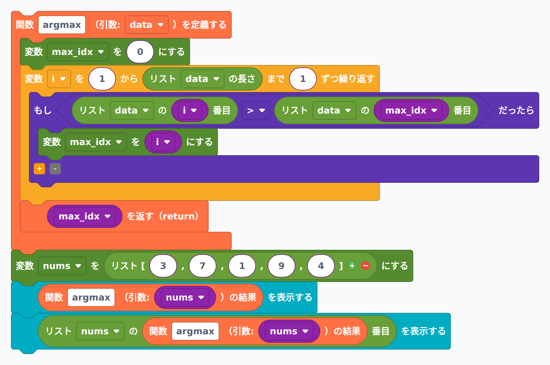Edit the 0 value assigned to max_idx

(x=140, y=52)
